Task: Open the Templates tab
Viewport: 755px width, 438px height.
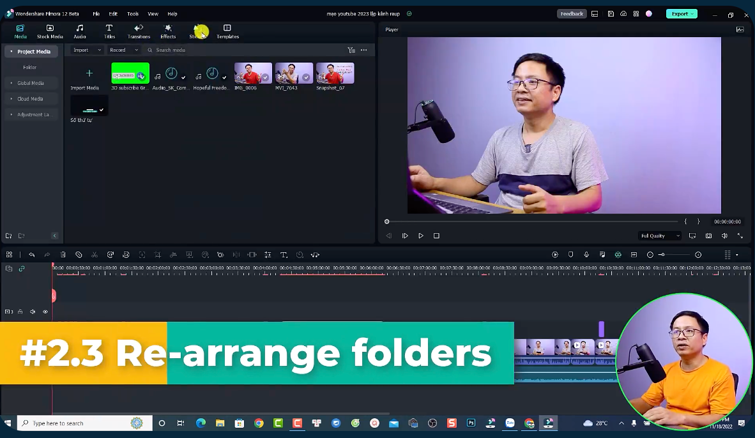Action: tap(228, 32)
